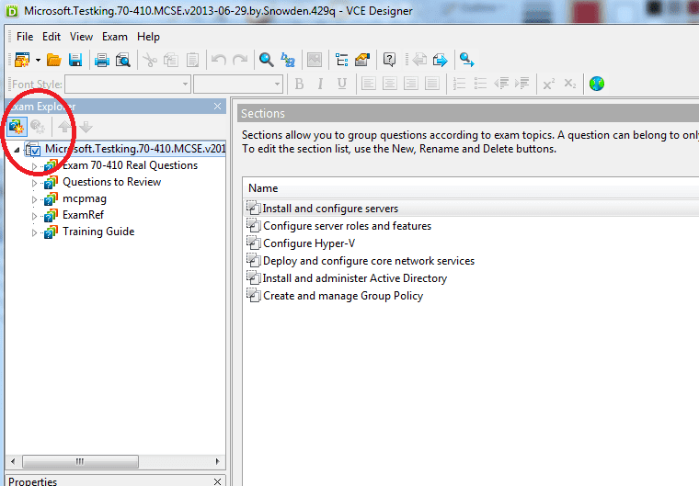The height and width of the screenshot is (486, 699).
Task: Click the globe icon in format toolbar
Action: (597, 84)
